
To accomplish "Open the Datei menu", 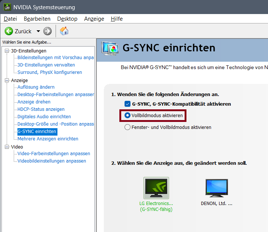I will pyautogui.click(x=10, y=19).
